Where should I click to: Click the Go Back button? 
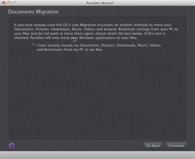[153, 146]
